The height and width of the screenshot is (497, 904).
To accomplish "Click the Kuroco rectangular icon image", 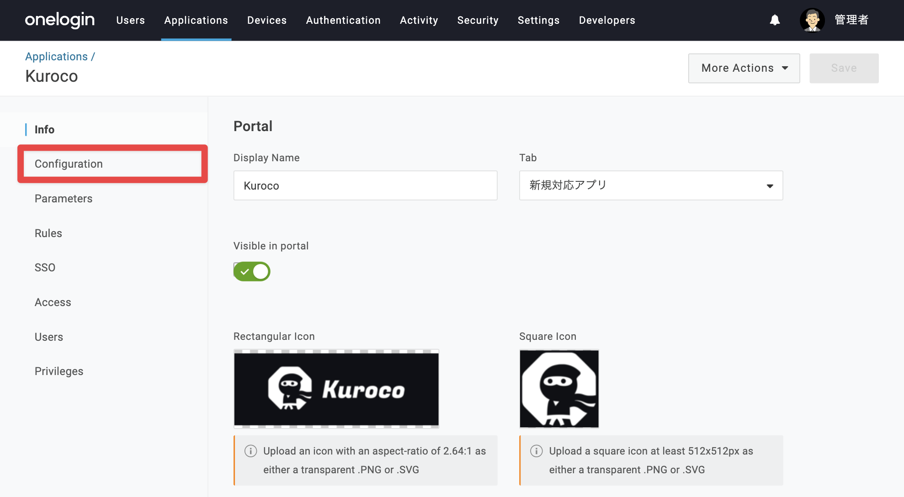I will (x=336, y=389).
